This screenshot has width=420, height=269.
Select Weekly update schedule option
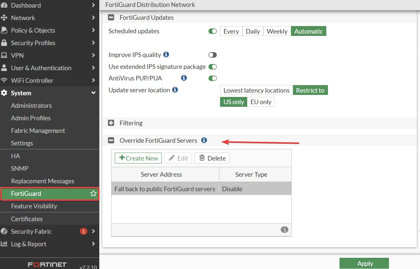pos(277,31)
